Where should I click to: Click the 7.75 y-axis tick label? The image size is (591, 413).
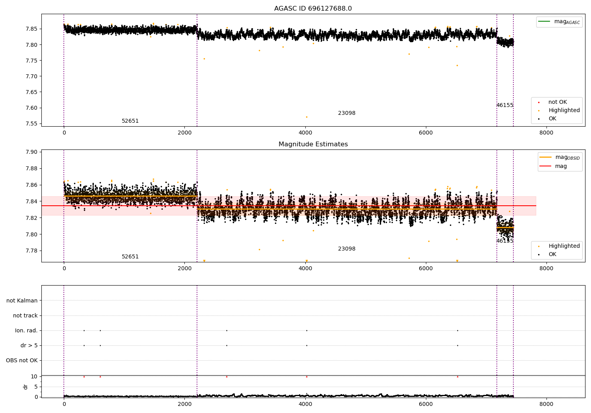[x=32, y=61]
